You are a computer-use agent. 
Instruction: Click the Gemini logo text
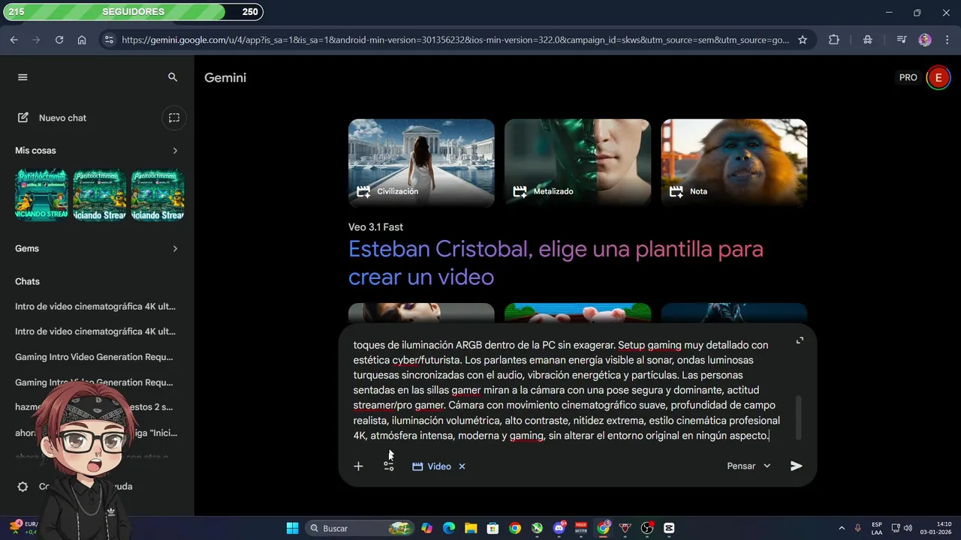(225, 77)
